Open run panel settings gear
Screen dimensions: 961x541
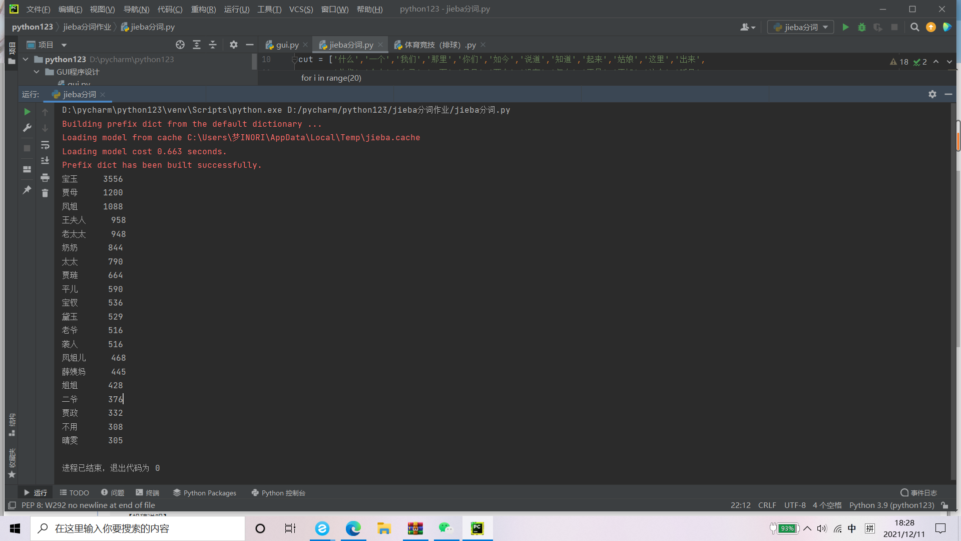pos(932,94)
